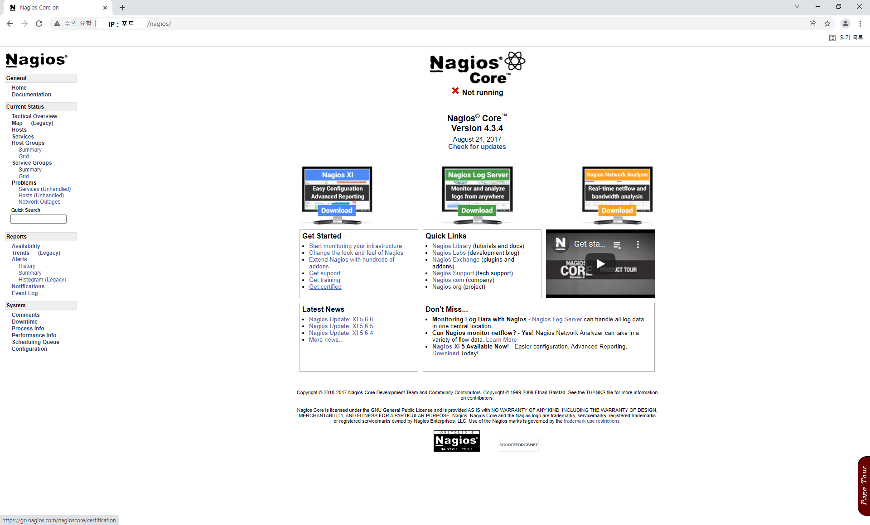
Task: Open the video's three-dot options menu
Action: (638, 244)
